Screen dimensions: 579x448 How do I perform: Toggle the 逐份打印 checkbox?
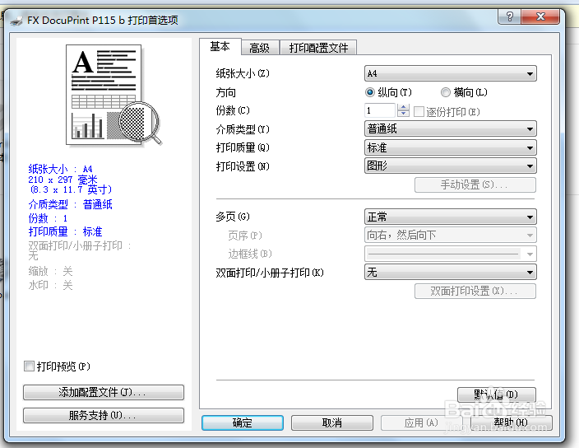[419, 112]
